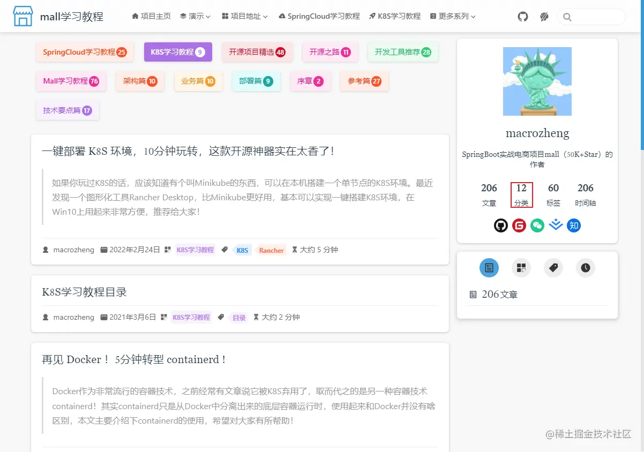
Task: Click the search magnifier icon
Action: point(567,17)
